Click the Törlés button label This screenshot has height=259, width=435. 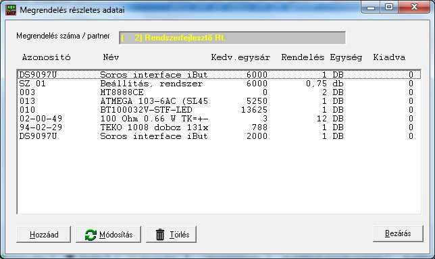pyautogui.click(x=180, y=235)
